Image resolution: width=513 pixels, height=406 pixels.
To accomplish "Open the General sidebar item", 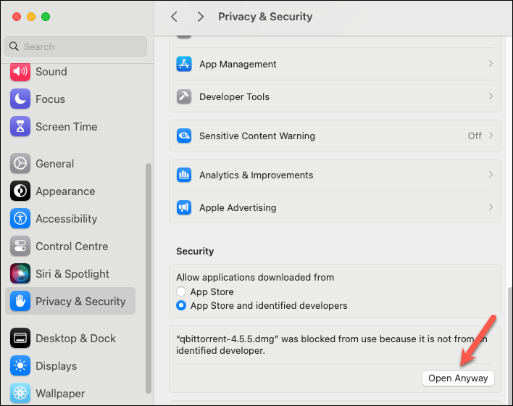I will pyautogui.click(x=70, y=163).
